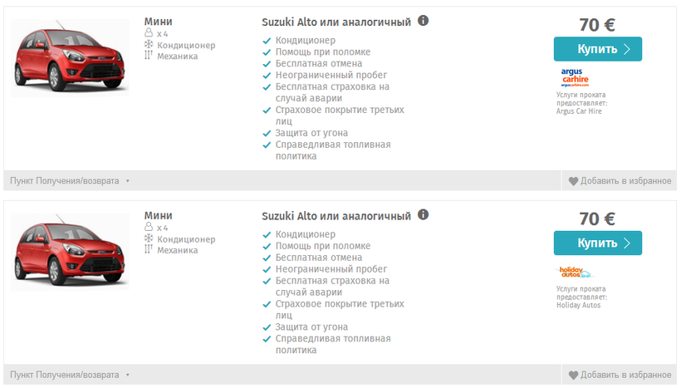
Task: Click heart icon in first listing's favorites bar
Action: 573,181
